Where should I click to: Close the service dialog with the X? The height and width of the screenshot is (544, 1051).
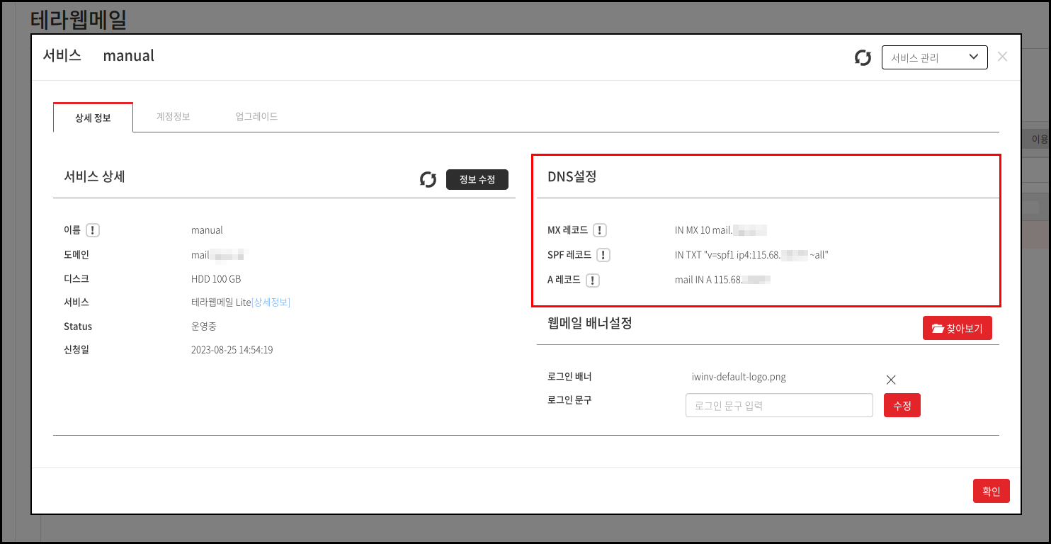click(1002, 57)
